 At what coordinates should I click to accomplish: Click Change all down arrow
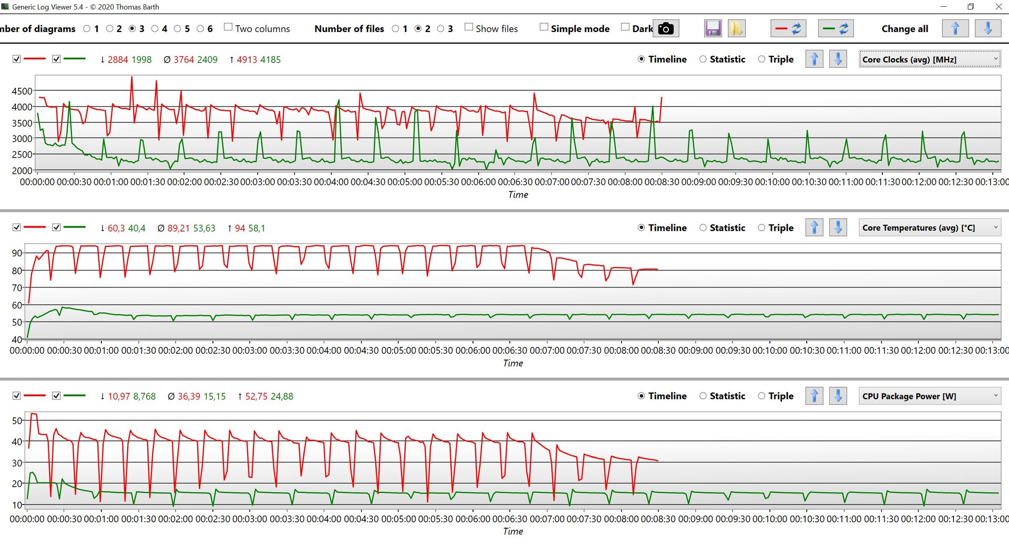(x=988, y=29)
